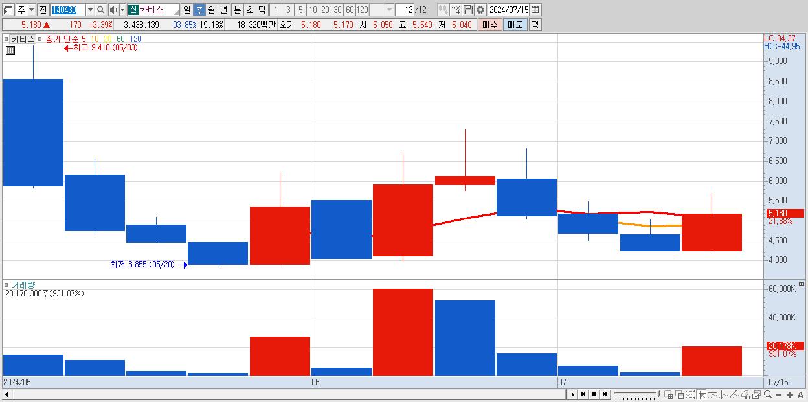Select the minute chart 분 button
Viewport: 808px width, 402px height.
click(237, 10)
